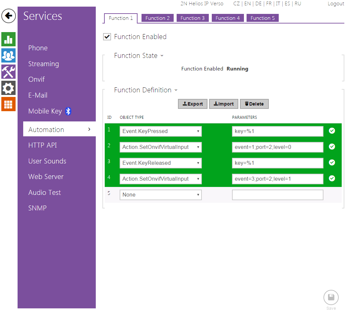347x313 pixels.
Task: Click the Export button
Action: coord(193,104)
